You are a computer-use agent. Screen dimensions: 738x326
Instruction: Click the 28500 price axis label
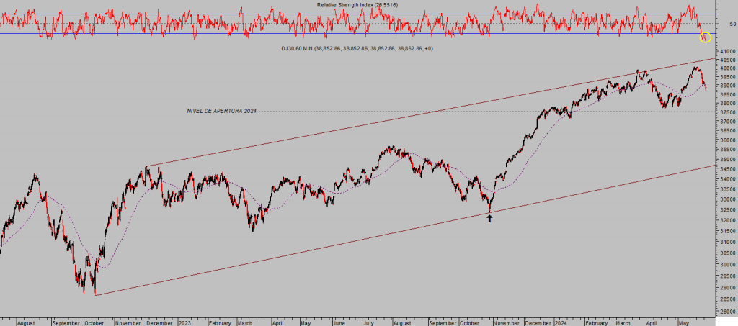click(728, 299)
